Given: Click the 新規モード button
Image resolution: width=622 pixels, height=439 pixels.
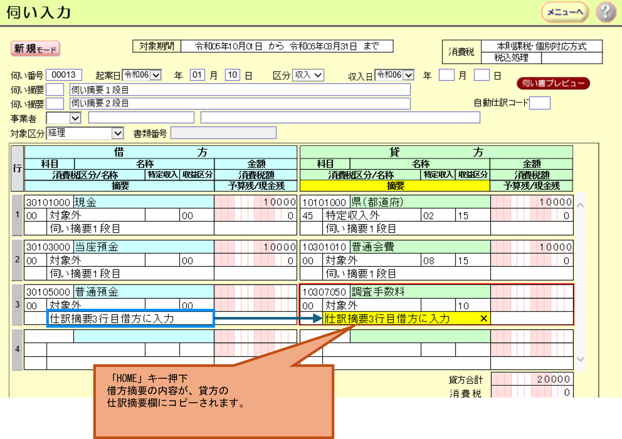Looking at the screenshot, I should click(35, 48).
